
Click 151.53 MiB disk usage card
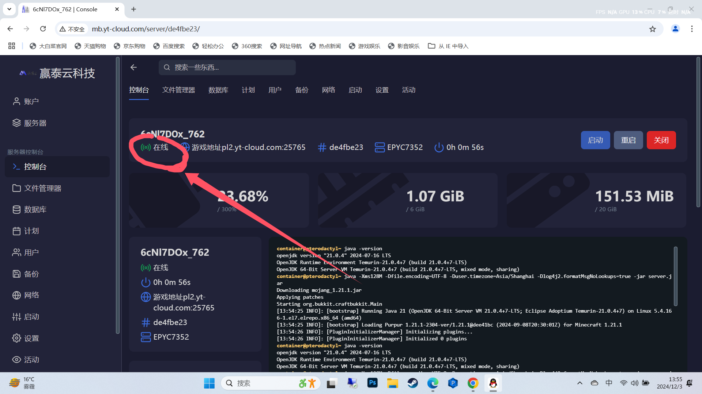[x=596, y=200]
